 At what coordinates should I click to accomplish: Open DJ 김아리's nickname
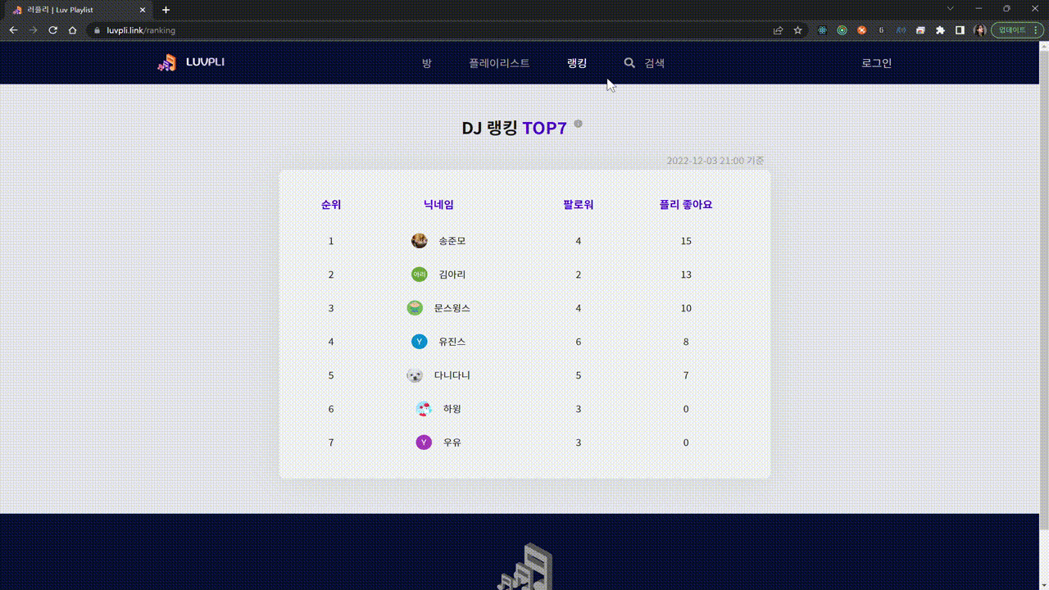[452, 275]
